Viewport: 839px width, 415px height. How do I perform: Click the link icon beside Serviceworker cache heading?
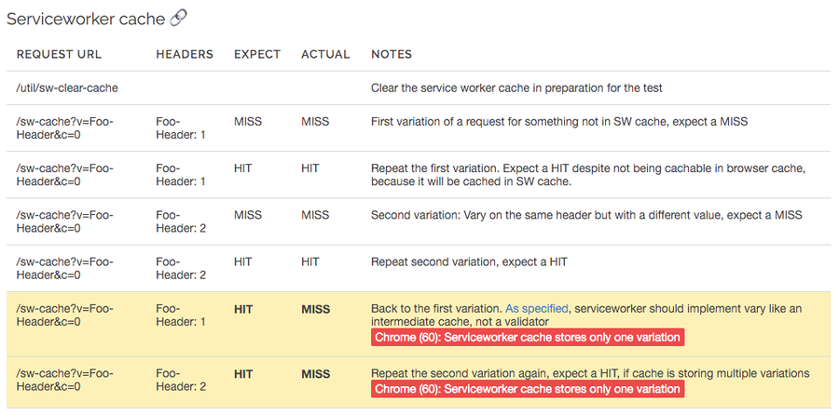[178, 19]
